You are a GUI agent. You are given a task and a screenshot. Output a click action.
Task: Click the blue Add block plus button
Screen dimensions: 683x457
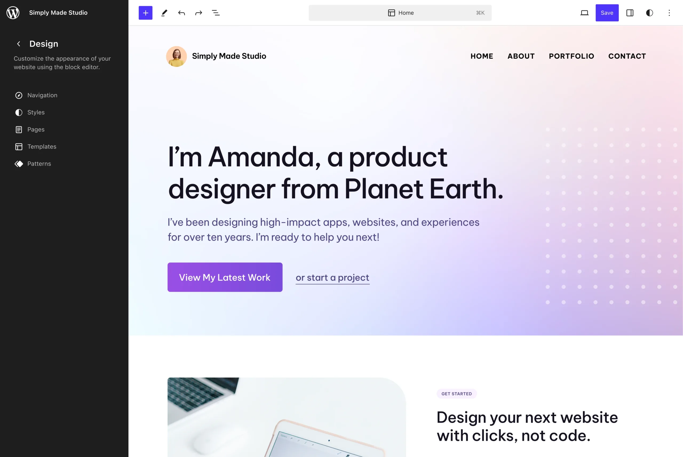[145, 13]
